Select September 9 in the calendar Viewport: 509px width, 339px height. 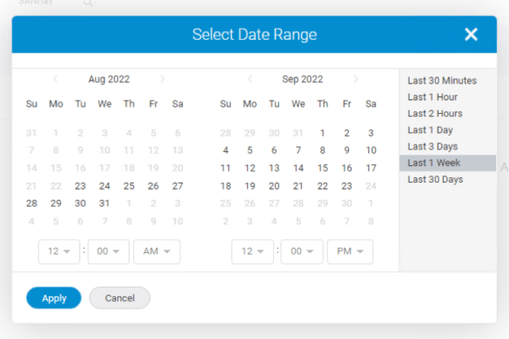[x=346, y=150]
